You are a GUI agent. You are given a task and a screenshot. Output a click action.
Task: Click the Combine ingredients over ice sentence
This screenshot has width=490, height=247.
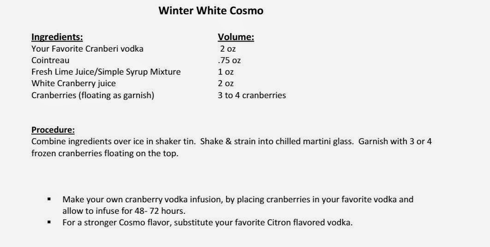[x=113, y=141]
